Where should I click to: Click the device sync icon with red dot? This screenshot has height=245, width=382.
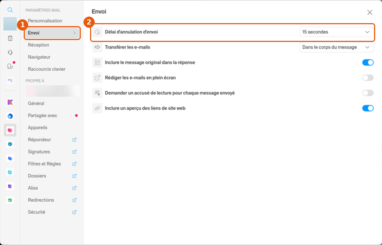click(x=10, y=66)
